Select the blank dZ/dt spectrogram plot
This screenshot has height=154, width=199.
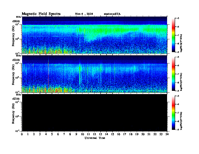(x=94, y=112)
